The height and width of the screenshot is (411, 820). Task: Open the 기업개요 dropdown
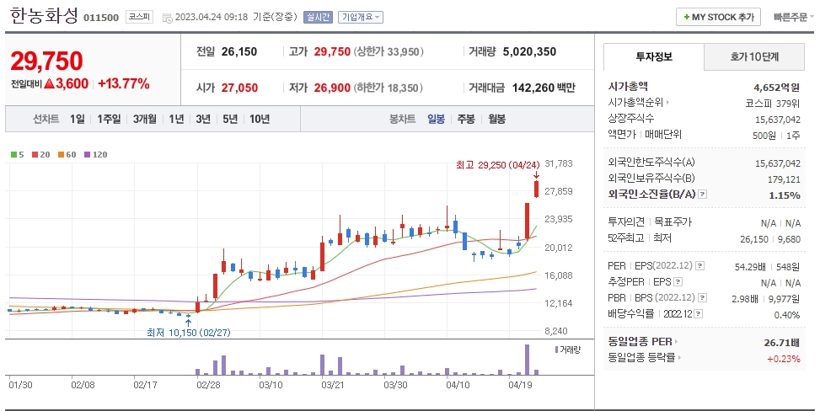coord(361,17)
